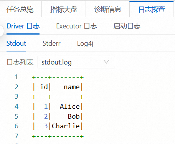Click line number 7 in the log
Viewport: 175px width, 144px height.
pyautogui.click(x=17, y=136)
